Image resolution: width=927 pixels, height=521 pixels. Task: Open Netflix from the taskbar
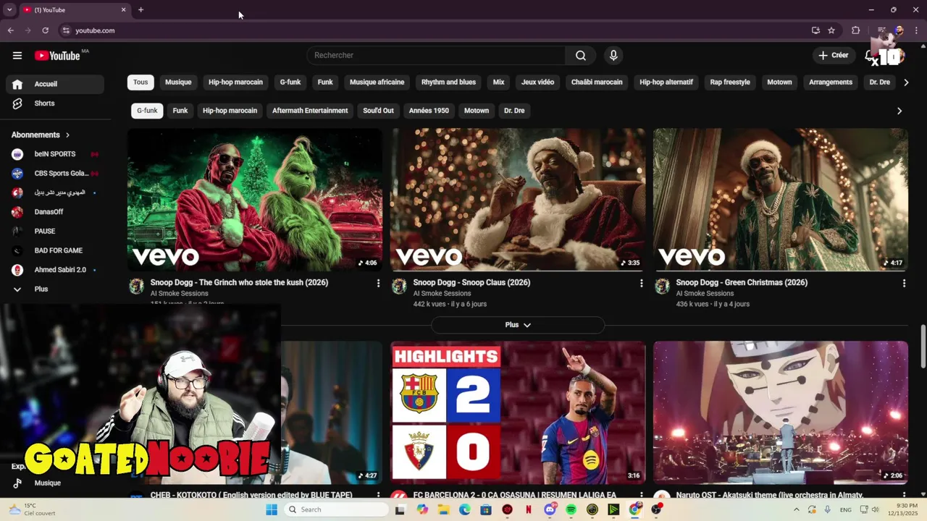click(x=529, y=509)
